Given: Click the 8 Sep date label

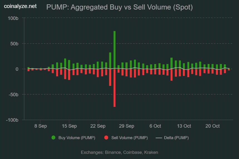Looking at the screenshot, I should tap(41, 126).
